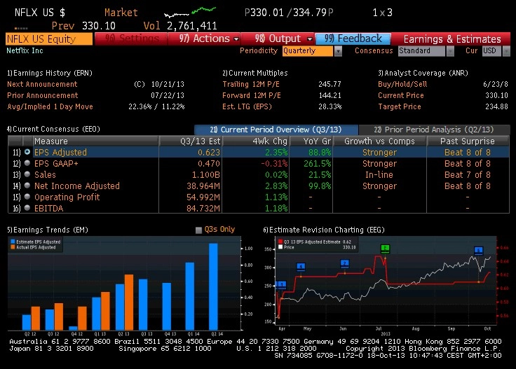The height and width of the screenshot is (369, 516).
Task: Click Est. LTG (EPS) value 28.33%
Action: (330, 106)
